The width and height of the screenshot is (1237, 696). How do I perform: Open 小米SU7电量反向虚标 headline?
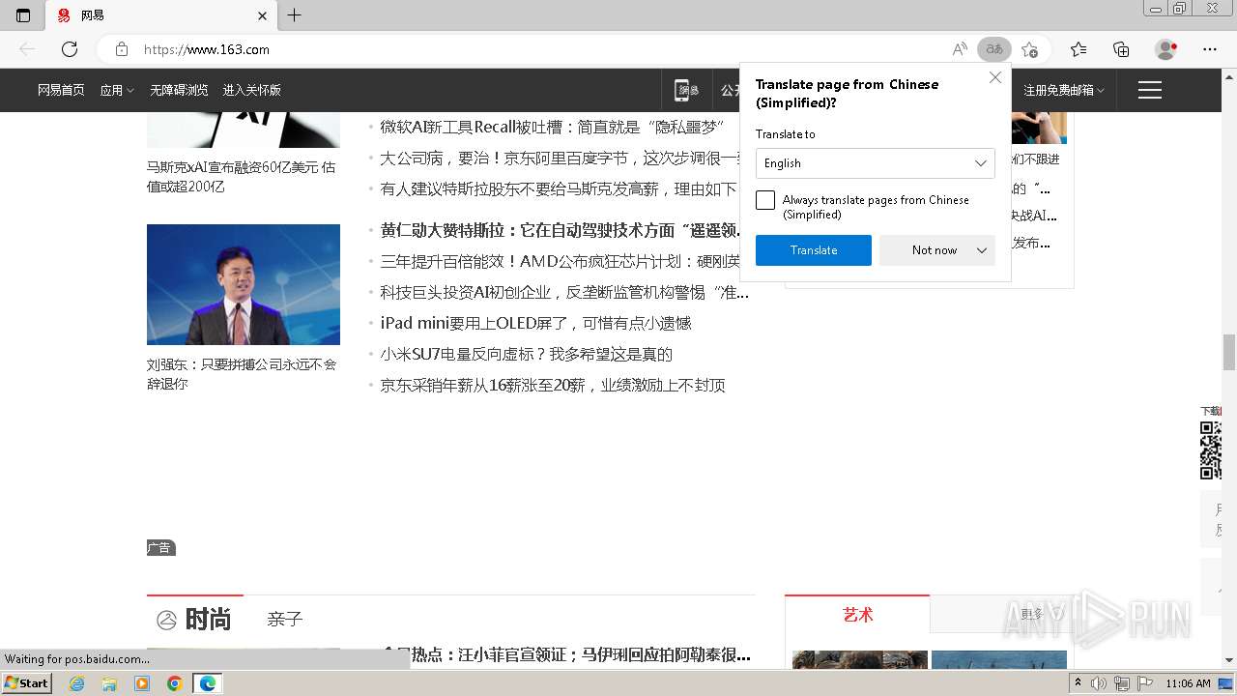[526, 354]
